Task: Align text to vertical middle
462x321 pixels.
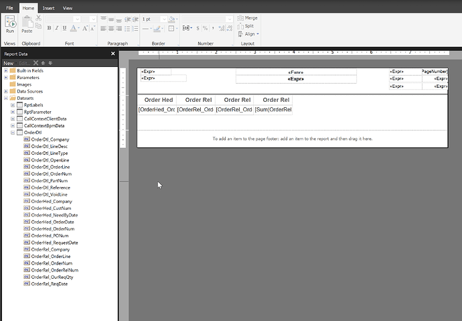Action: pyautogui.click(x=111, y=19)
